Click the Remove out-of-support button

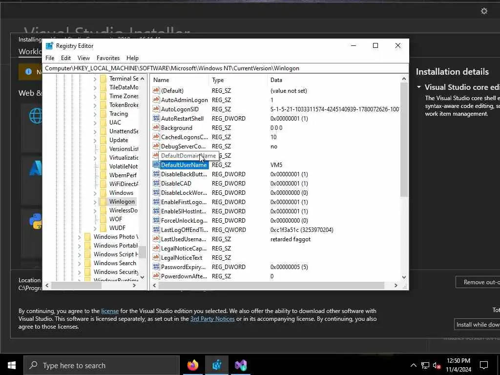pyautogui.click(x=478, y=282)
